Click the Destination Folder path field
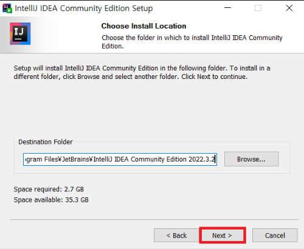The image size is (304, 249). tap(120, 159)
